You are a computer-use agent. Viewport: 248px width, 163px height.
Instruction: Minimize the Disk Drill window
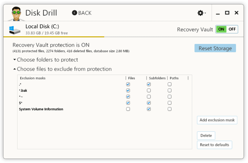click(x=218, y=14)
